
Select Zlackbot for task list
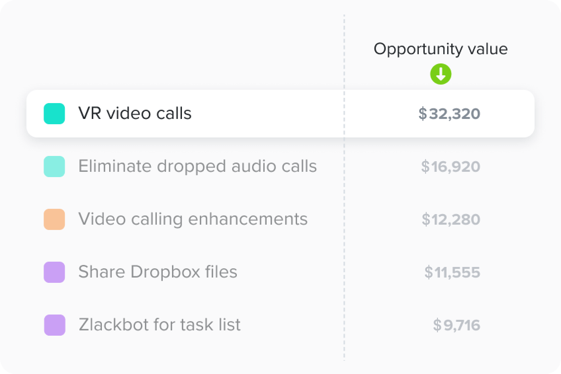click(x=159, y=324)
